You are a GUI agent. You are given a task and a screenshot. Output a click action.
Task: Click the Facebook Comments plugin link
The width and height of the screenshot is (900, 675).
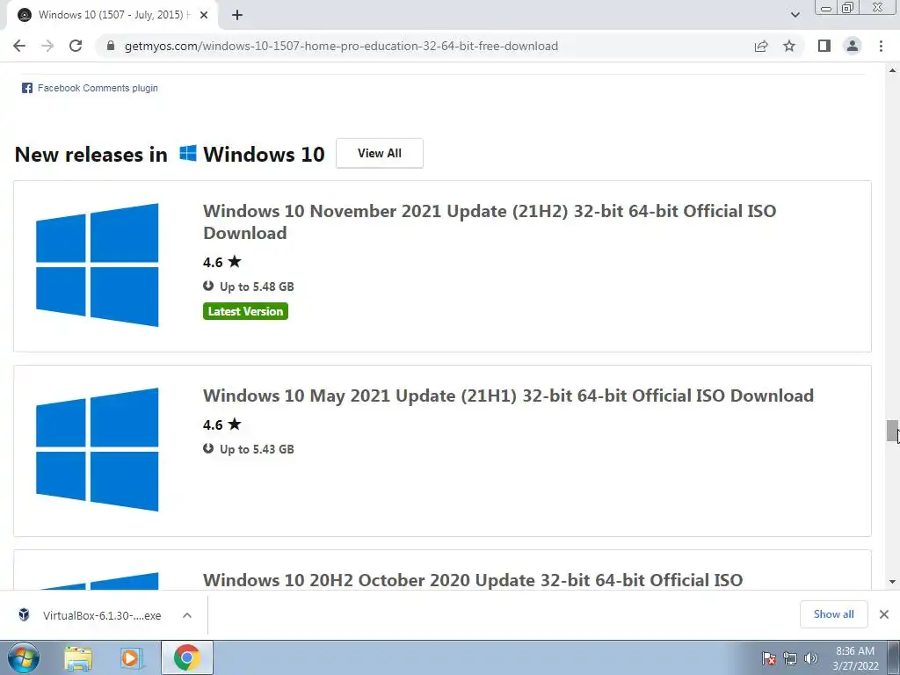pos(98,88)
